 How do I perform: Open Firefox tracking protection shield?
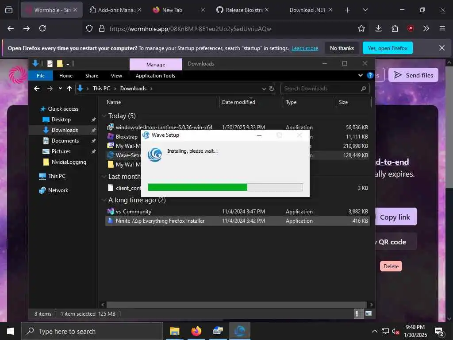(x=89, y=28)
